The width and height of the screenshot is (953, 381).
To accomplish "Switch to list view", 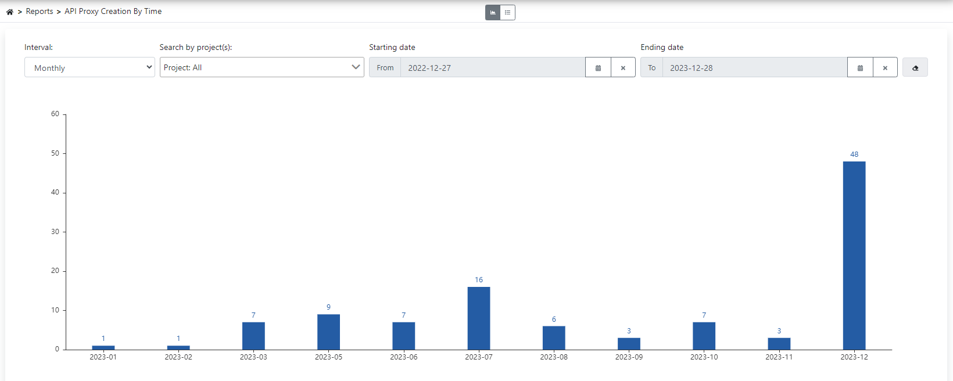I will pyautogui.click(x=507, y=12).
